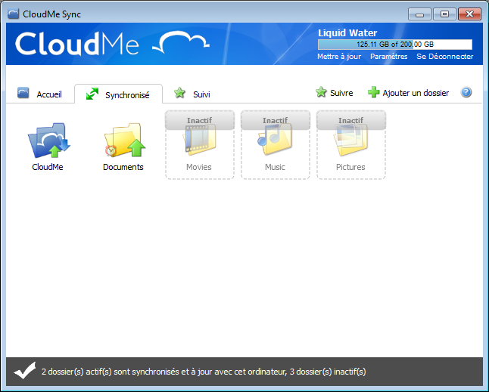
Task: Click the Suivre button label
Action: click(x=341, y=93)
